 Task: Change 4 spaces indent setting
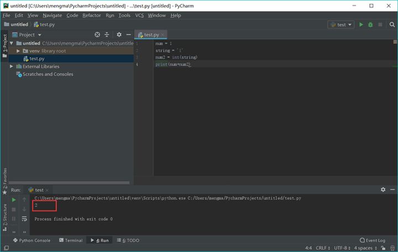[365, 248]
